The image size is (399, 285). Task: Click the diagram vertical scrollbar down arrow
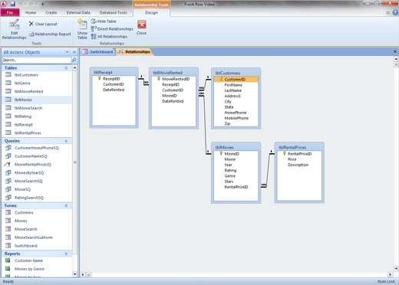pyautogui.click(x=396, y=269)
